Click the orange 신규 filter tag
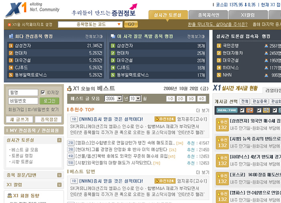This screenshot has width=281, height=203. [x=250, y=110]
